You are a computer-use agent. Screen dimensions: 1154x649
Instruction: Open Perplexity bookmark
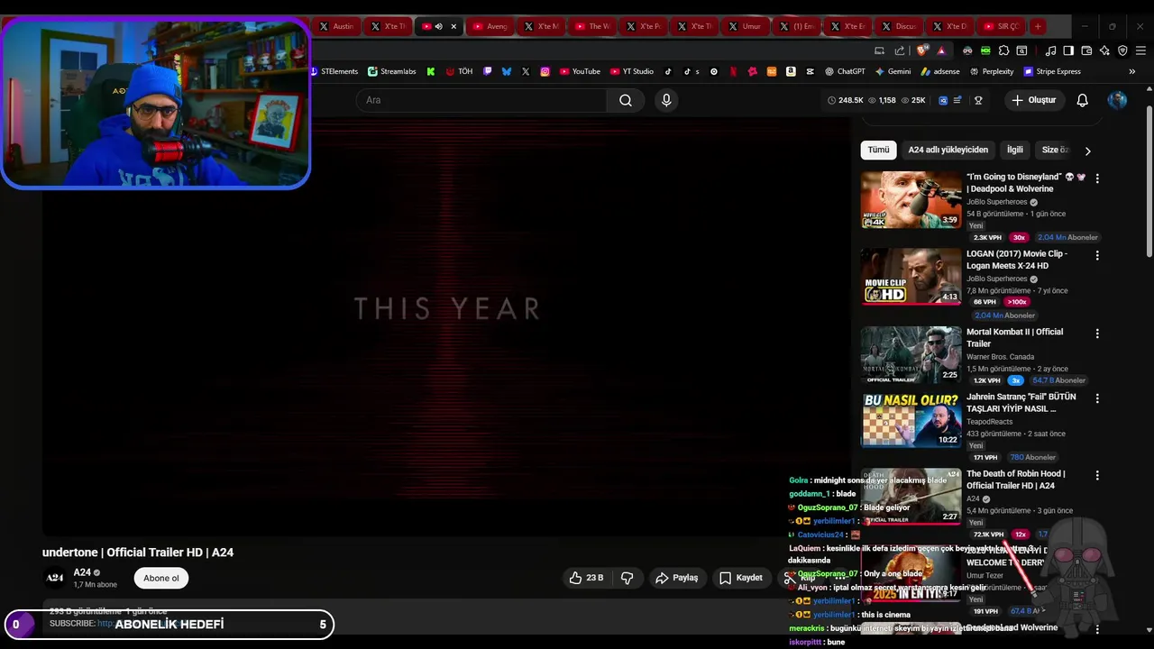pyautogui.click(x=992, y=71)
